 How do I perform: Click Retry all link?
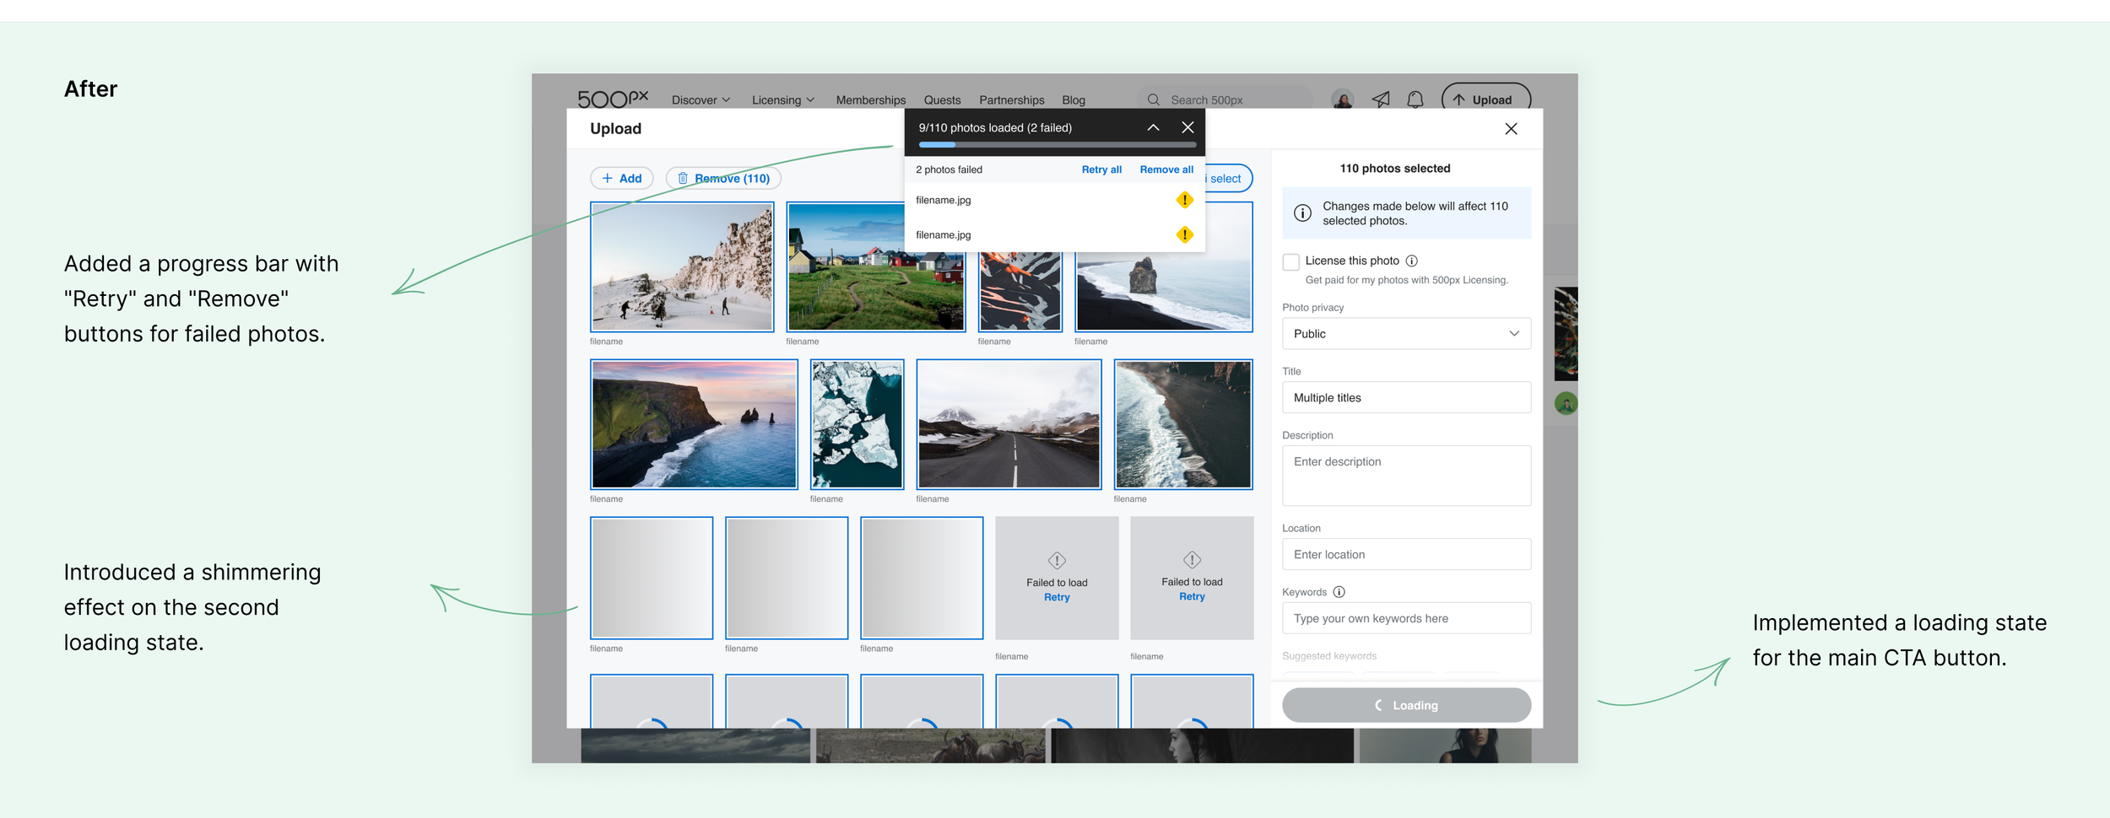click(x=1101, y=170)
